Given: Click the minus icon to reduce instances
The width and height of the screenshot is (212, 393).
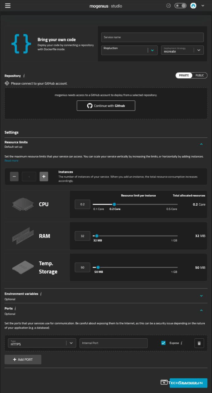Looking at the screenshot, I should [14, 177].
